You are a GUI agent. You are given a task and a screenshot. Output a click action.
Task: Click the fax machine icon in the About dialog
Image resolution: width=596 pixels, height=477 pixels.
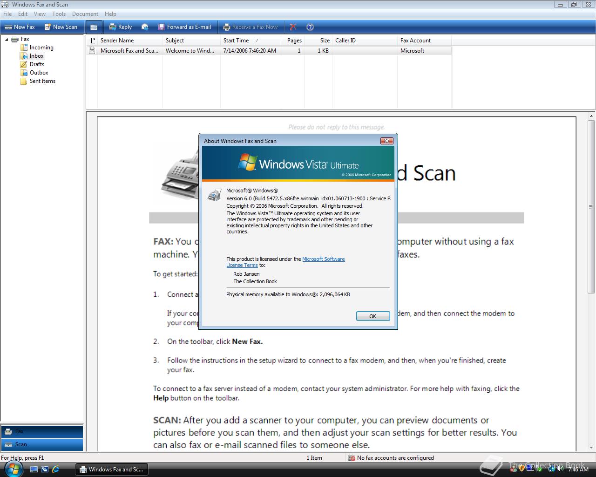[214, 195]
